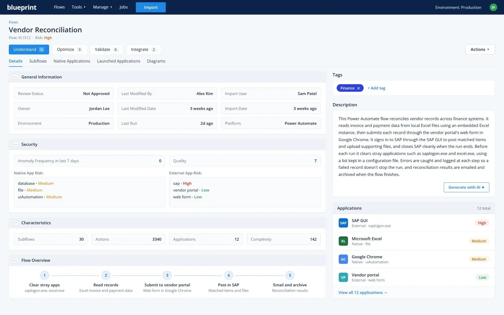Open the Subflows sub-tab
Image resolution: width=504 pixels, height=315 pixels.
click(38, 61)
